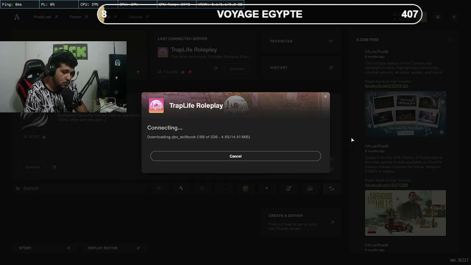Click the 113/200 player count
The height and width of the screenshot is (265, 471).
pyautogui.click(x=170, y=72)
